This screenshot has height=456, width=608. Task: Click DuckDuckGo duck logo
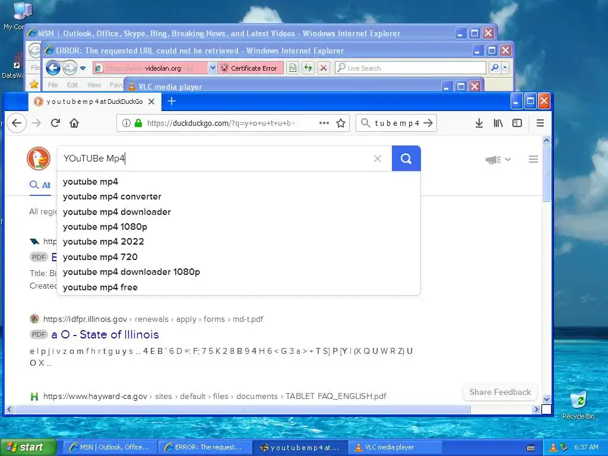39,159
